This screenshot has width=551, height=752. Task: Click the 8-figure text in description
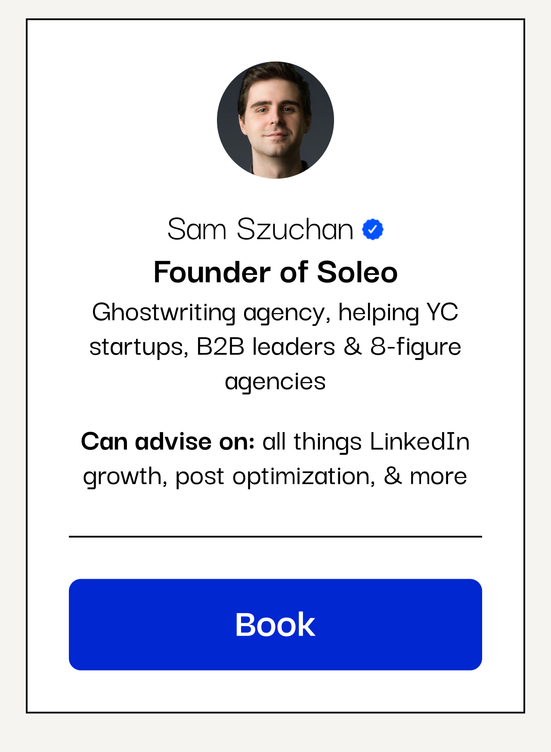416,348
